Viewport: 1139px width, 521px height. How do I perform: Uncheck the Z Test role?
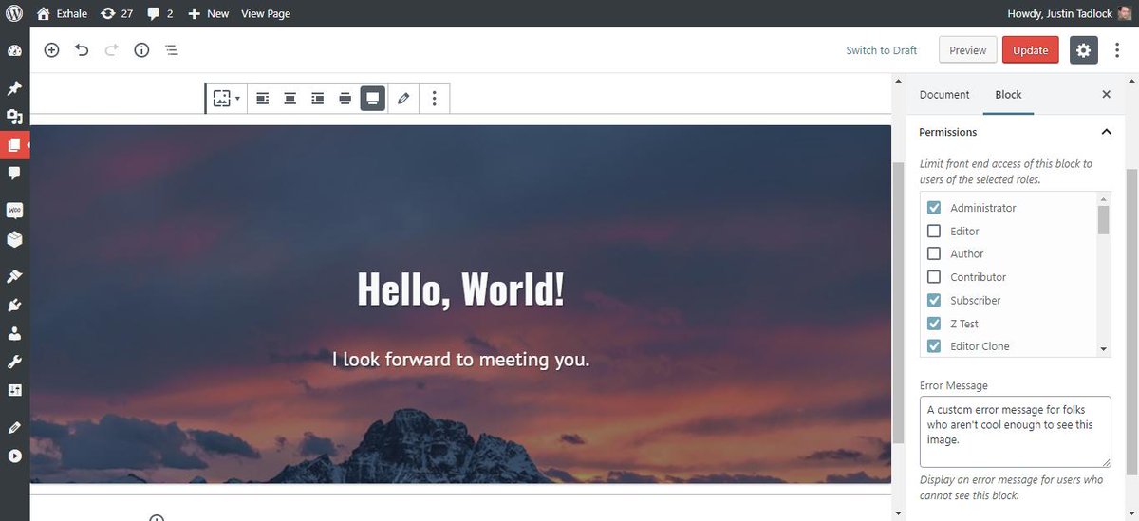[x=934, y=324]
